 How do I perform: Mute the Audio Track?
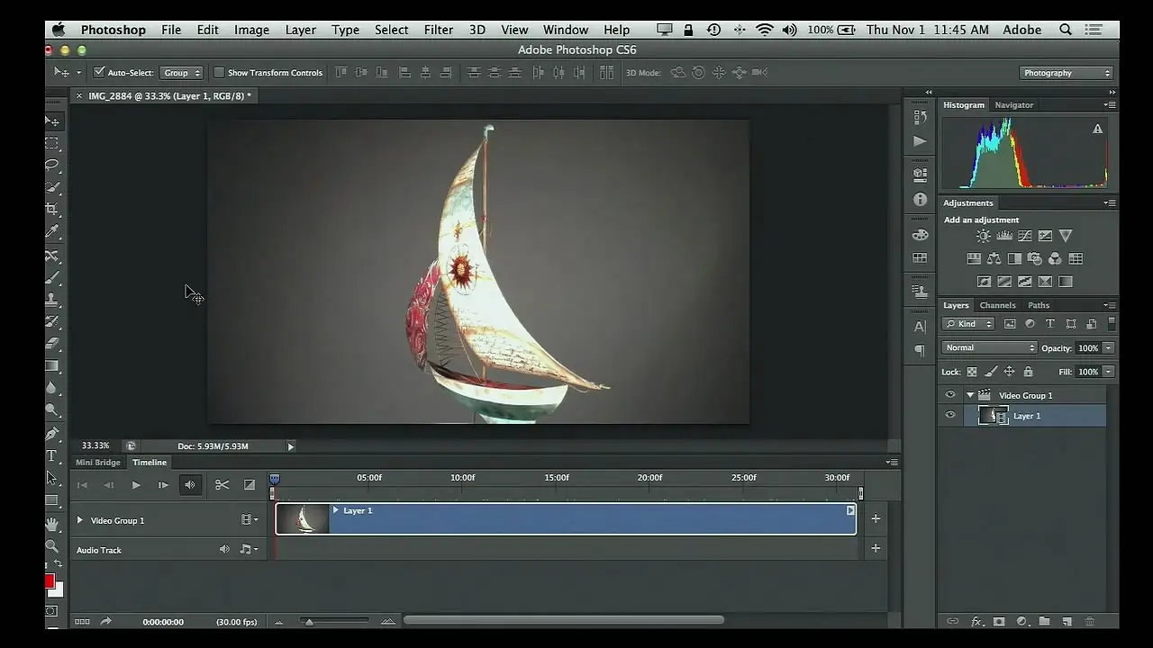(224, 549)
